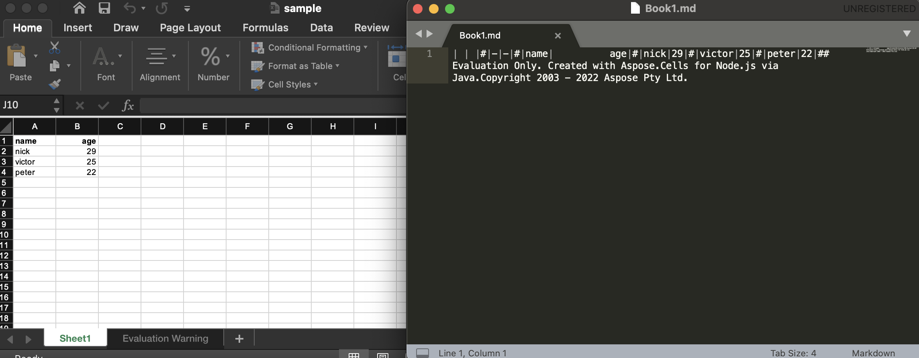Select the Evaluation Warning sheet tab

165,338
